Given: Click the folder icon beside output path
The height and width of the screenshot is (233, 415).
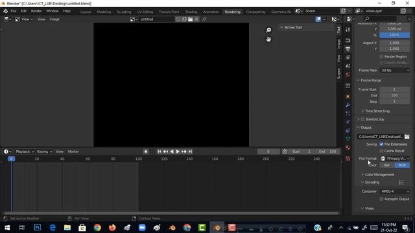Looking at the screenshot, I should (407, 137).
